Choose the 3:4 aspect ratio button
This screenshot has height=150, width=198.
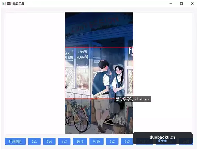coord(49,141)
